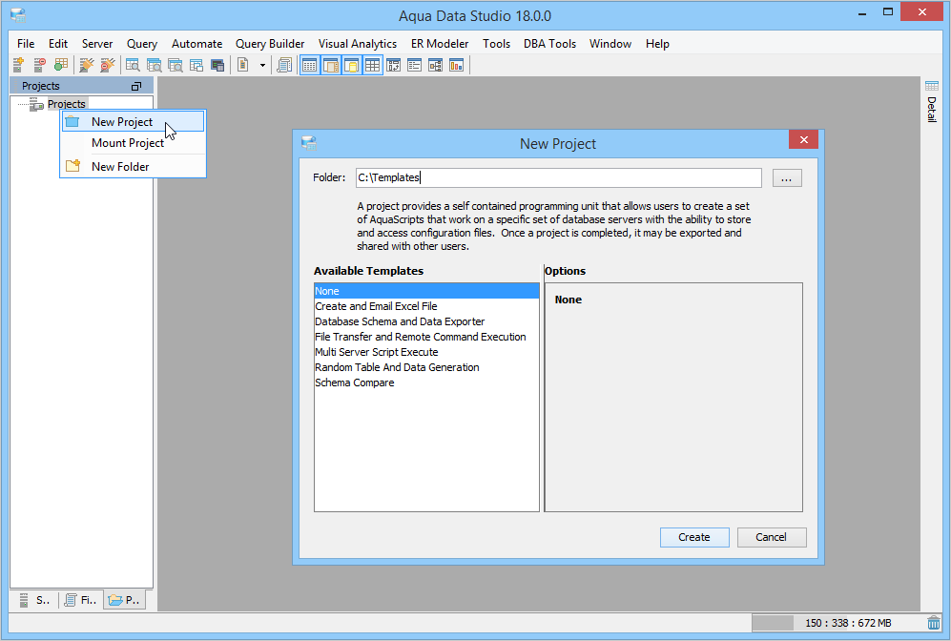Open the DBA Tools menu

[x=549, y=44]
